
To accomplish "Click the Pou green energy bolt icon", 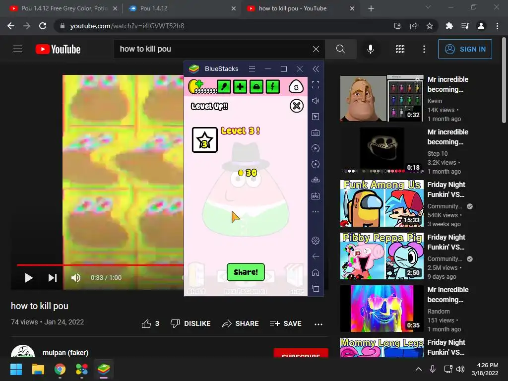I will (x=272, y=86).
